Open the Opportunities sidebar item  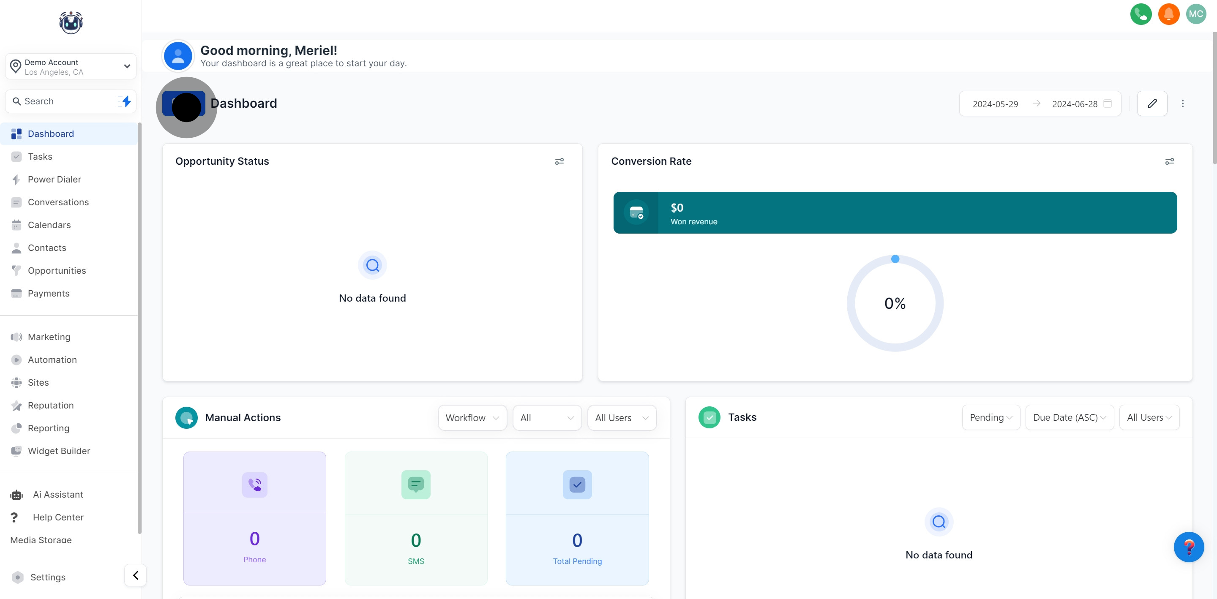click(x=57, y=271)
